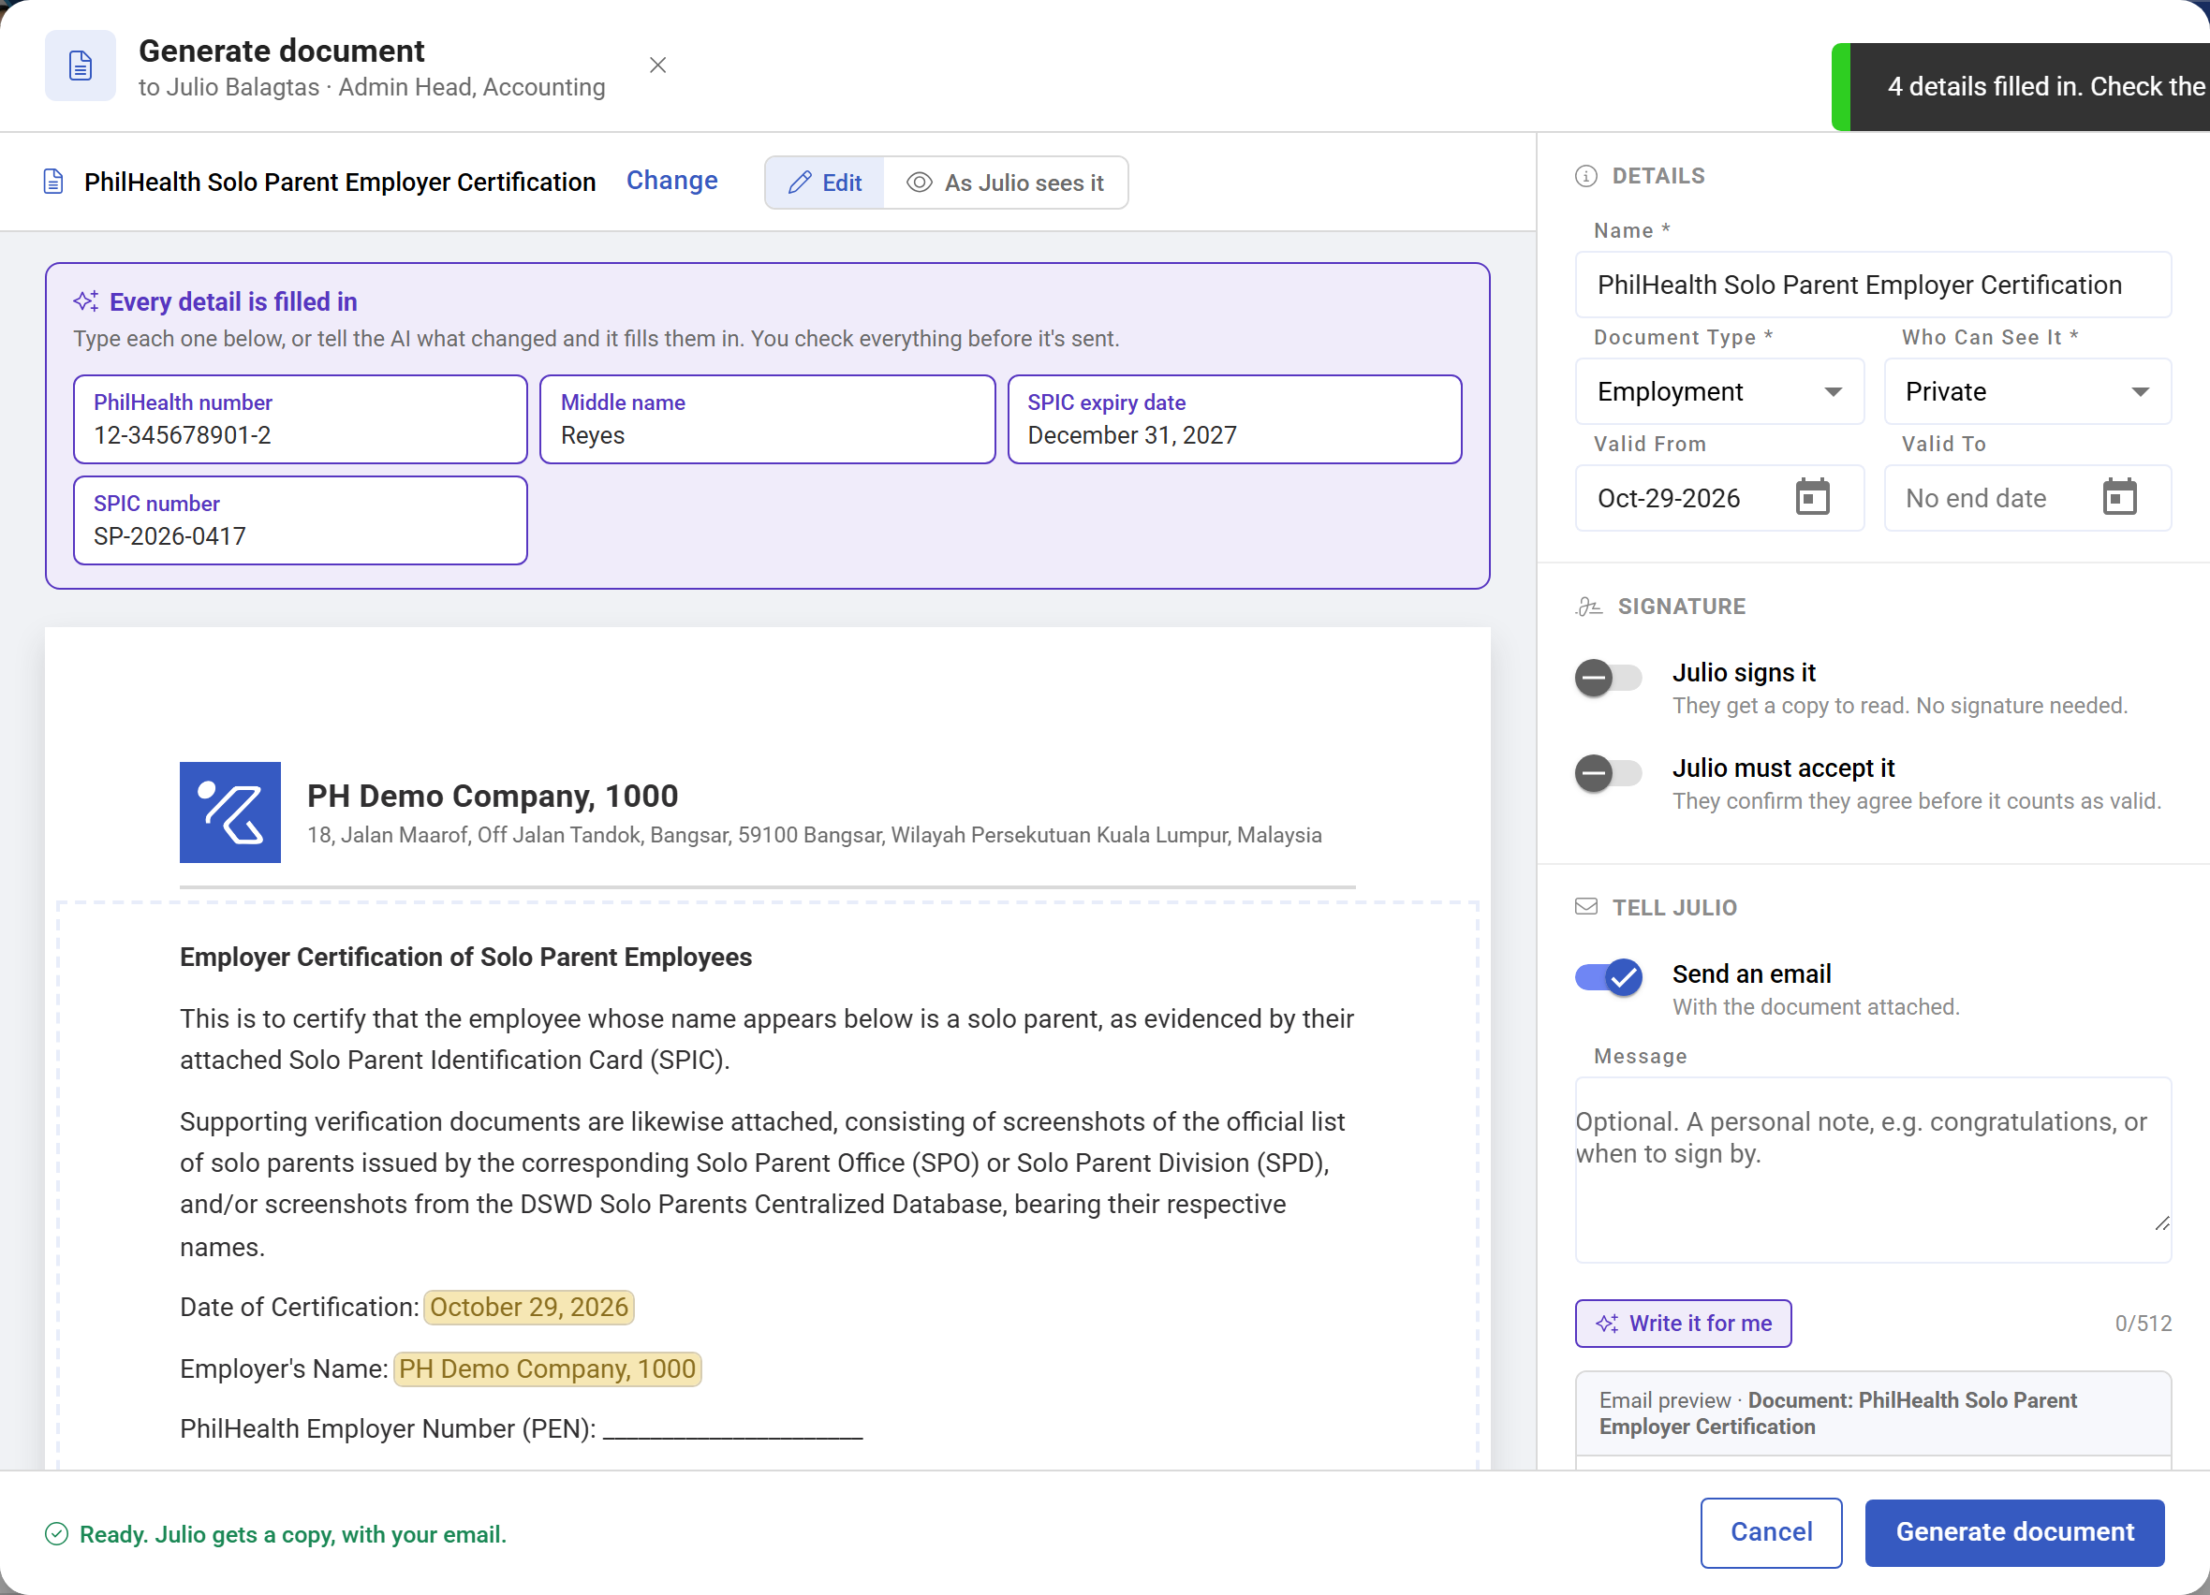2210x1595 pixels.
Task: Click the Email preview header
Action: tap(1873, 1412)
